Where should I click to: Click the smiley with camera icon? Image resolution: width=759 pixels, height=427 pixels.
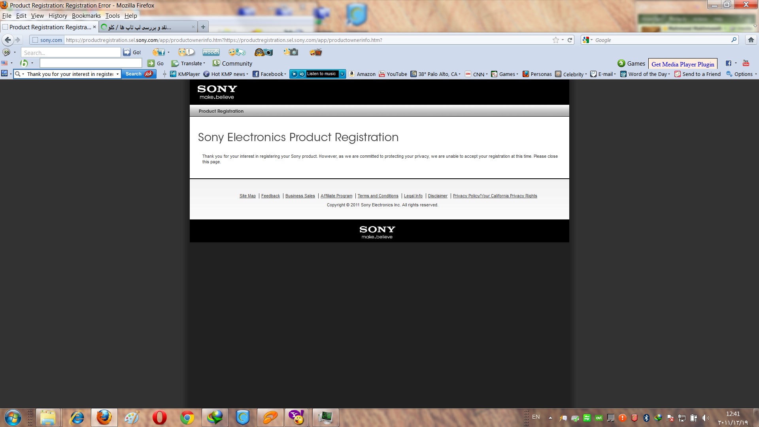click(291, 52)
